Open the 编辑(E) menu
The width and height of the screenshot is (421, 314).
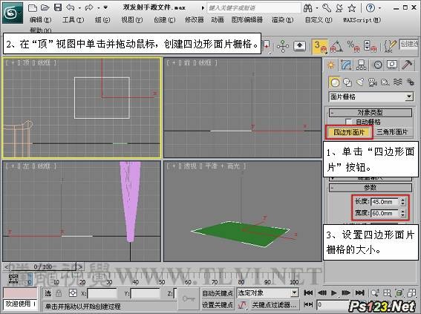pyautogui.click(x=40, y=19)
